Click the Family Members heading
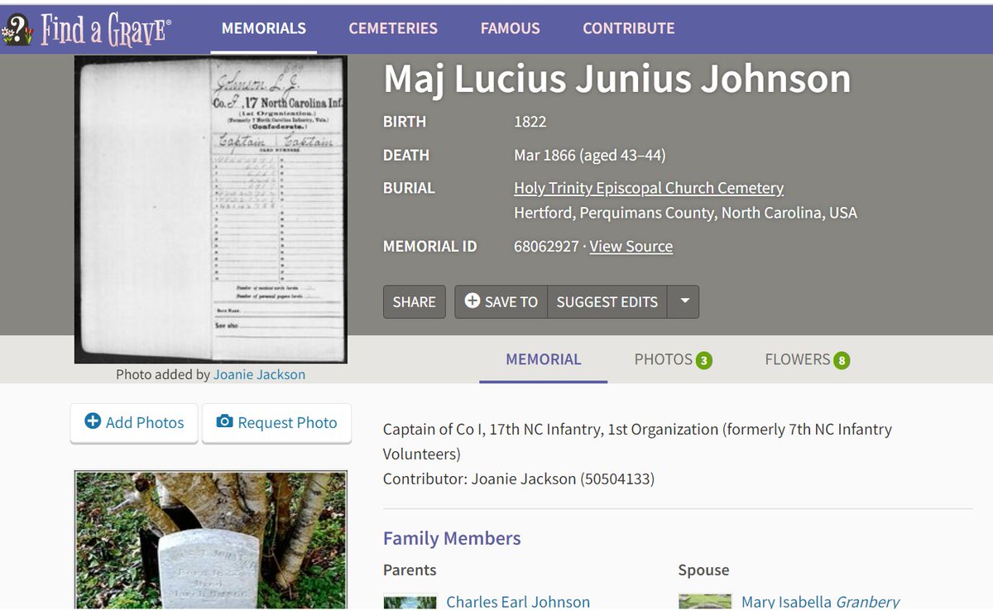Screen dimensions: 993x611 tap(452, 538)
